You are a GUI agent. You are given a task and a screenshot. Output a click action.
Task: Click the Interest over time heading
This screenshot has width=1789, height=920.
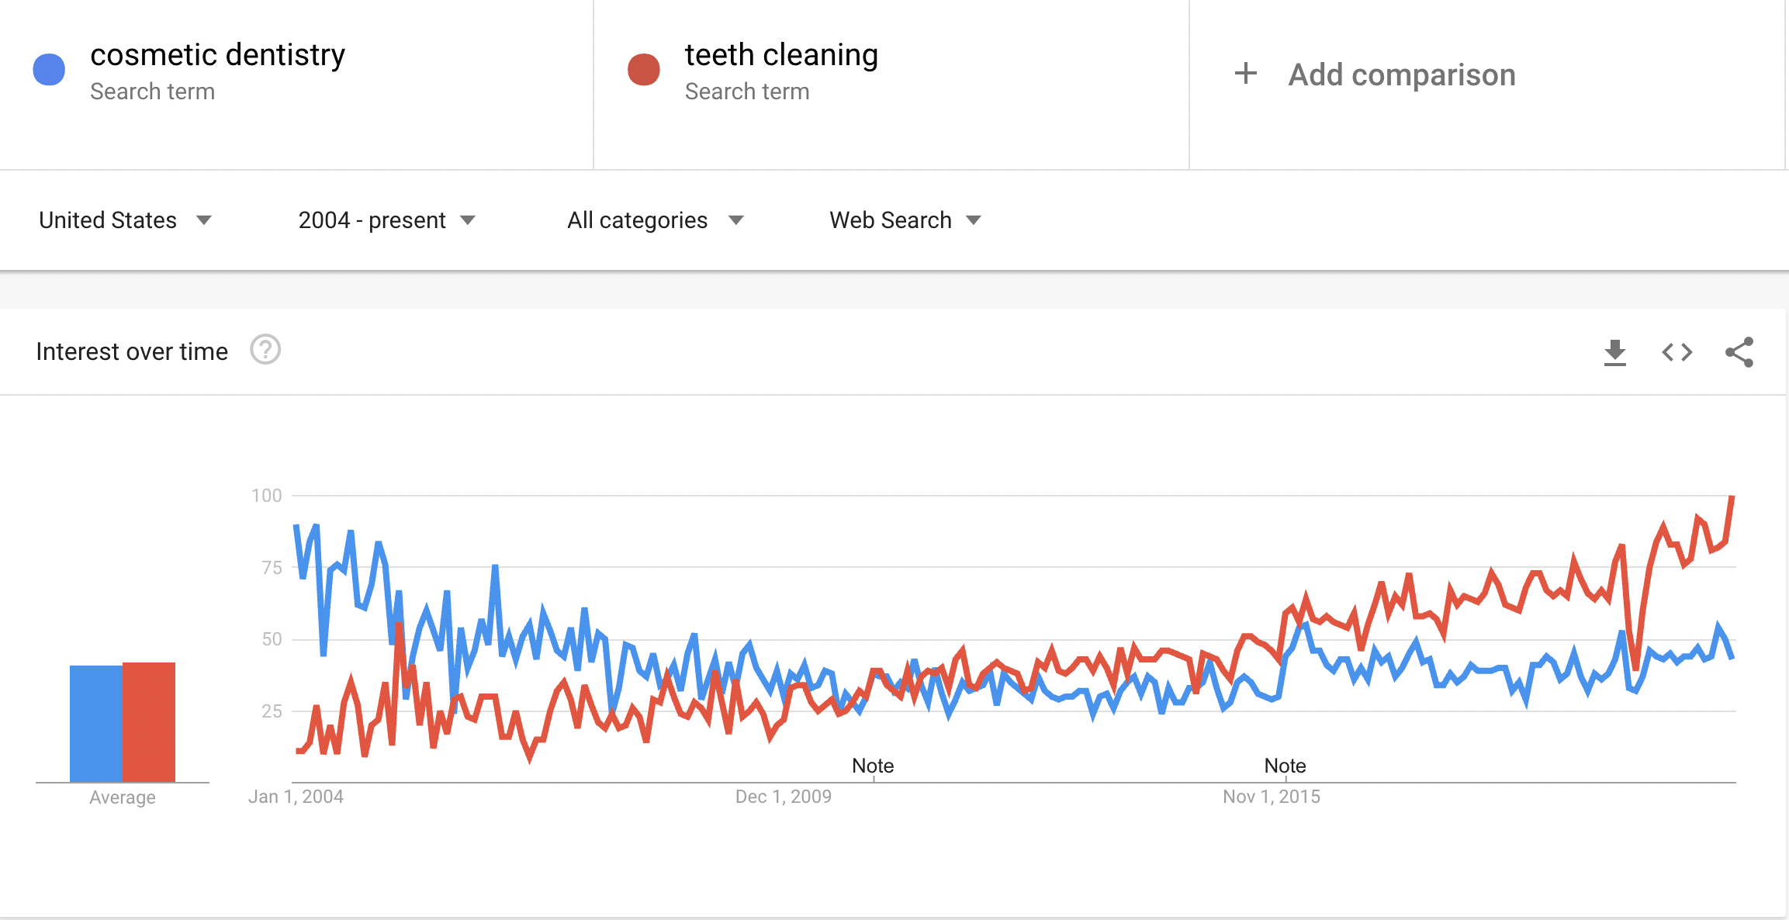coord(132,351)
